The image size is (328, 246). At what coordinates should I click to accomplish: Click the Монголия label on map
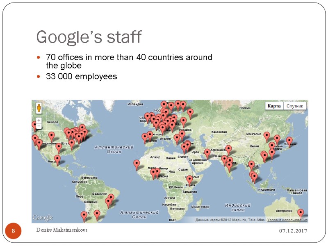(x=253, y=134)
